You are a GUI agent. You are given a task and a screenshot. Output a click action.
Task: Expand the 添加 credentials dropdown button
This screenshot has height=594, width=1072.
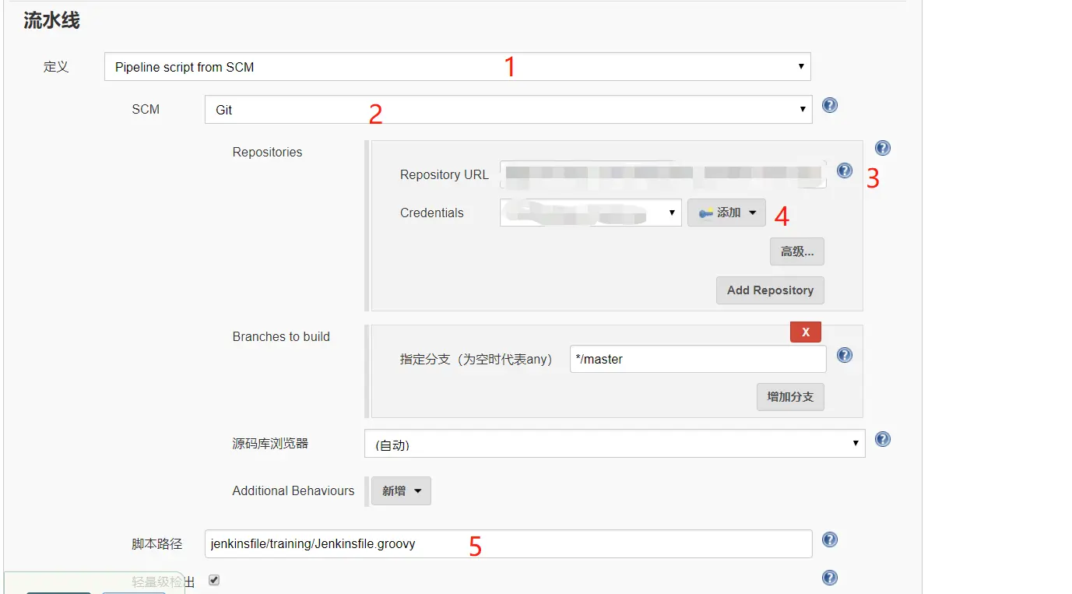point(726,213)
